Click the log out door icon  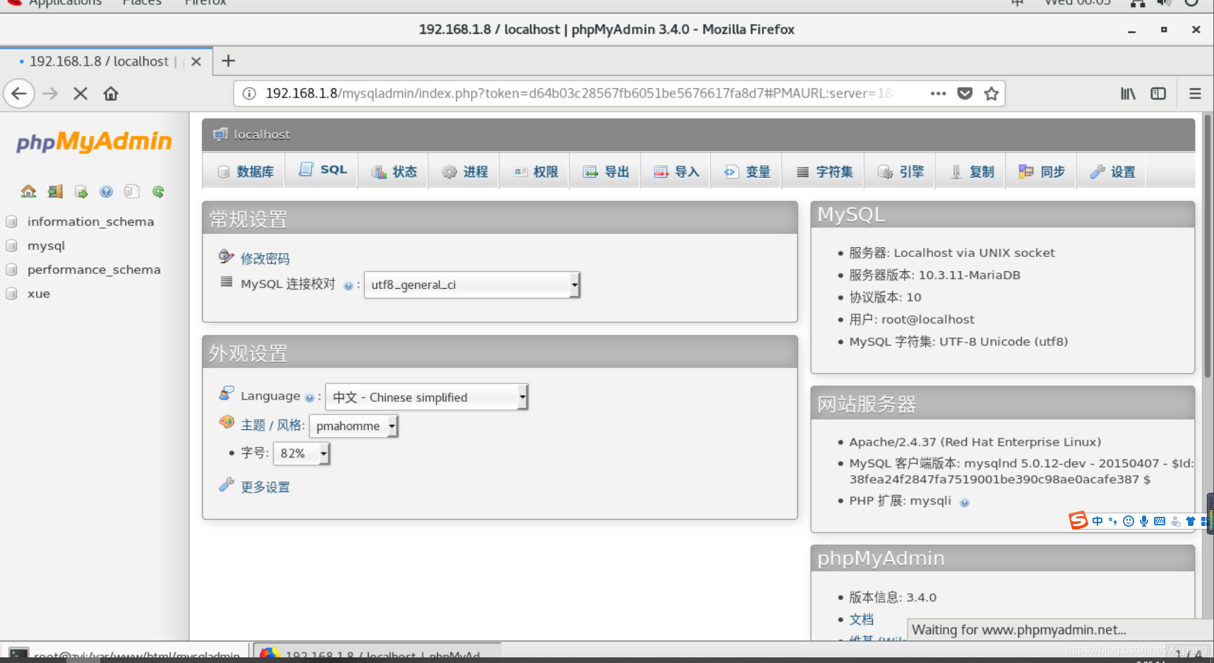coord(55,191)
